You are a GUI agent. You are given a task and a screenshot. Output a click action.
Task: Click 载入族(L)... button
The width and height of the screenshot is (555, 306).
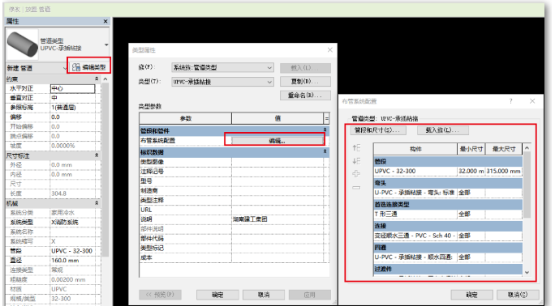tap(442, 130)
